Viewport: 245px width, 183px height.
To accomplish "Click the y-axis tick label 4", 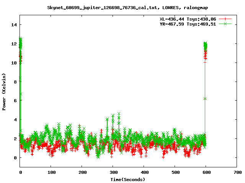I will pyautogui.click(x=15, y=120).
